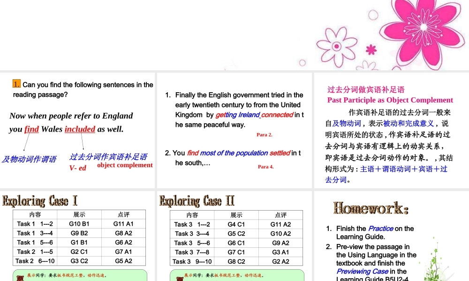
Task: Click the "Task 1 1---2" cell
Action: (35, 224)
